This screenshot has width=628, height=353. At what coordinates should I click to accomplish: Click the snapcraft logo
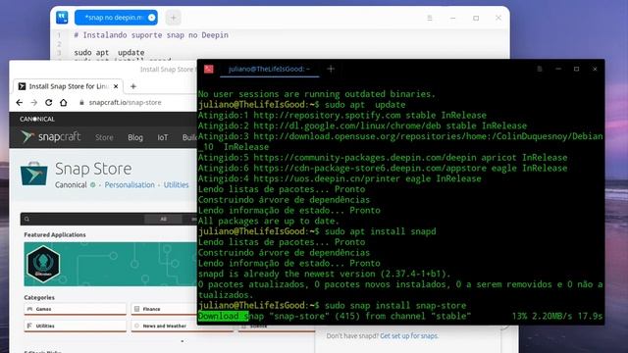pos(51,137)
